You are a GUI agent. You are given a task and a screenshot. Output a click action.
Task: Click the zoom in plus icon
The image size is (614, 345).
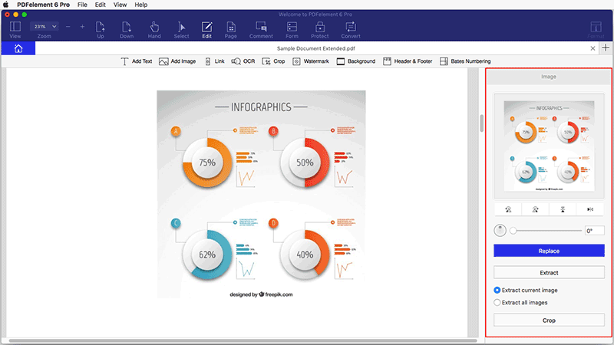(82, 27)
